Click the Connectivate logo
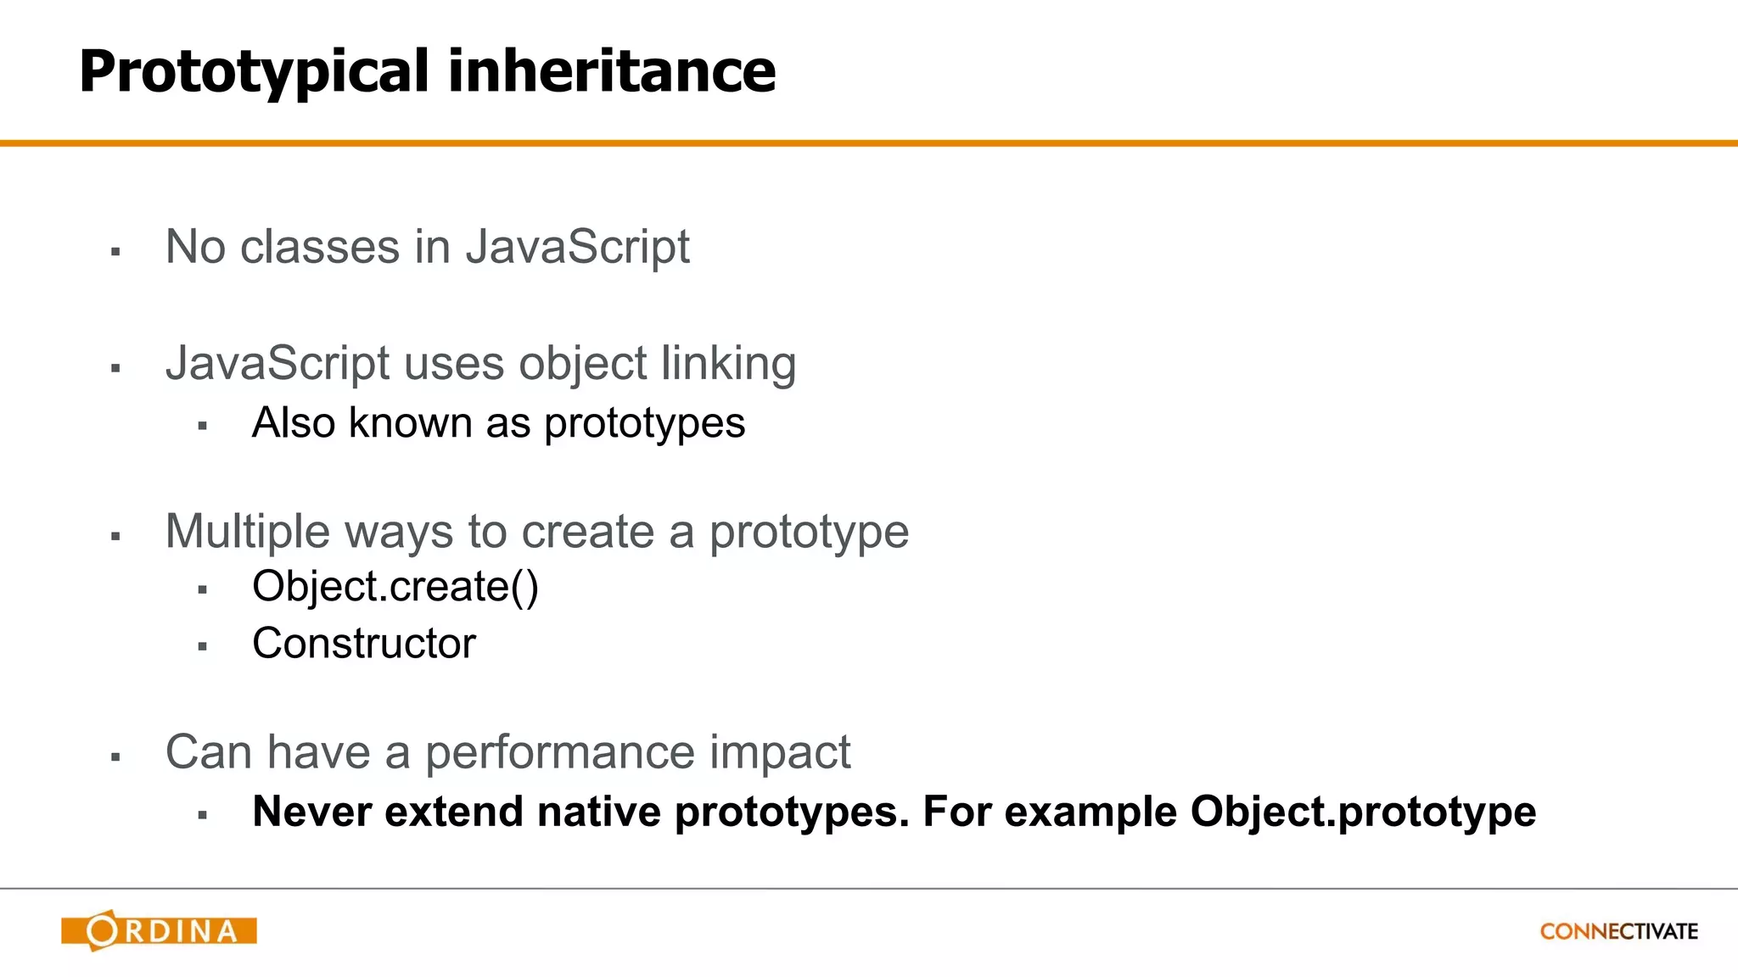1738x977 pixels. point(1618,931)
